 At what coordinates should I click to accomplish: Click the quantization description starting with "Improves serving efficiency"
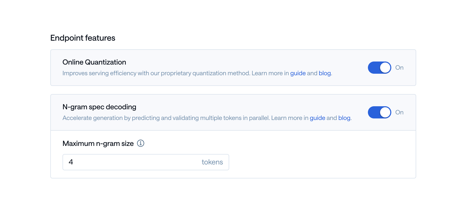[197, 73]
